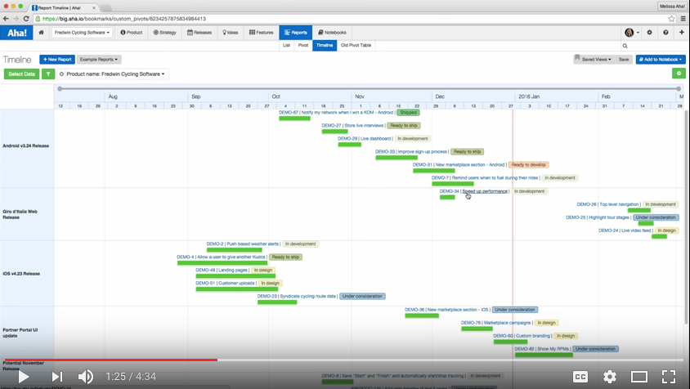Open the Ideas menu
The width and height of the screenshot is (690, 389).
[231, 33]
